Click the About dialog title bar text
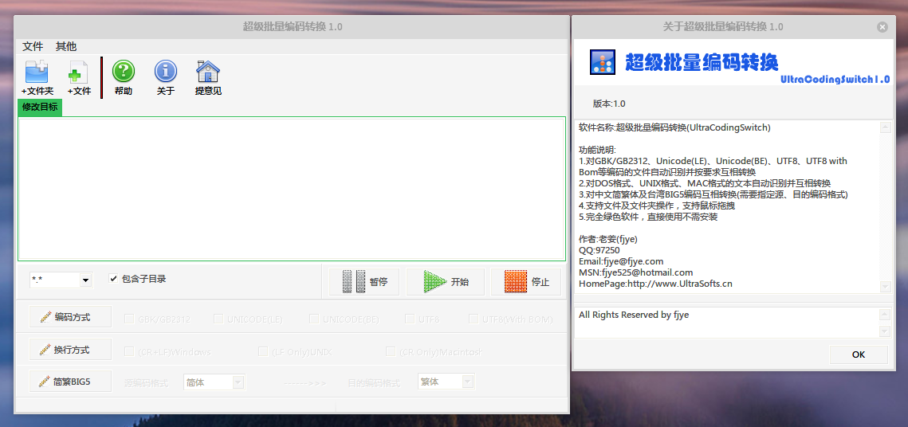 pyautogui.click(x=723, y=27)
